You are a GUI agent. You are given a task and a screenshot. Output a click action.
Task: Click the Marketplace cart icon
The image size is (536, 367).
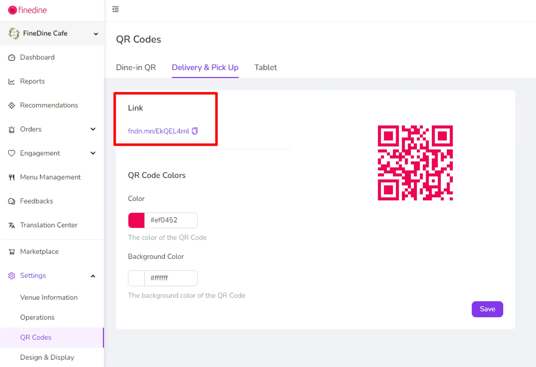tap(11, 252)
